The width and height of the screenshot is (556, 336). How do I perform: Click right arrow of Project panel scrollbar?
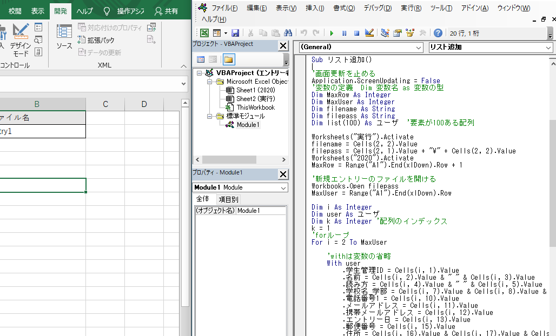pyautogui.click(x=283, y=160)
